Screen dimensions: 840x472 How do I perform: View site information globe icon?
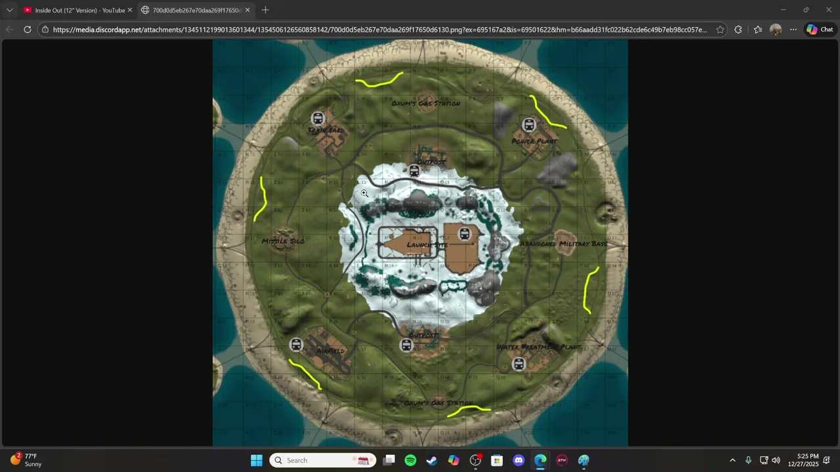[45, 29]
